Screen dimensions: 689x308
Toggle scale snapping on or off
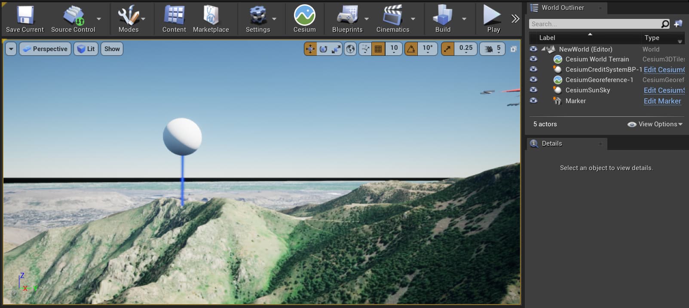tap(447, 49)
